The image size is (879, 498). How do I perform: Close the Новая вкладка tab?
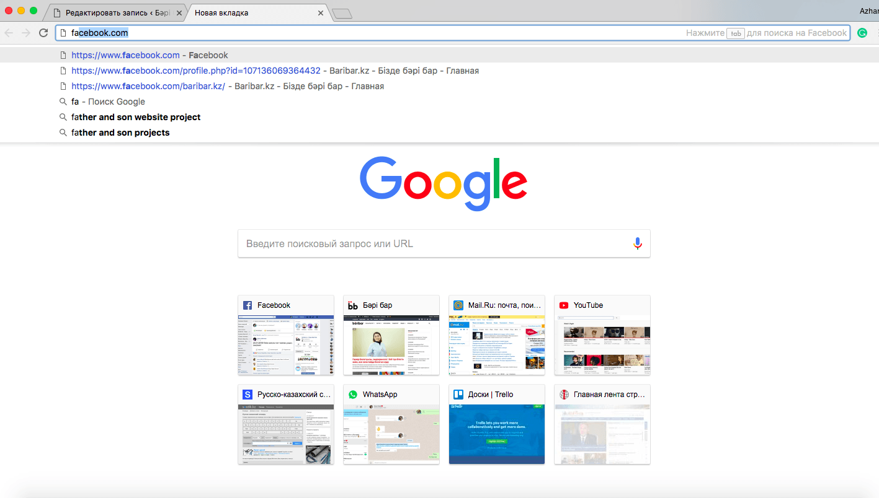pos(321,13)
